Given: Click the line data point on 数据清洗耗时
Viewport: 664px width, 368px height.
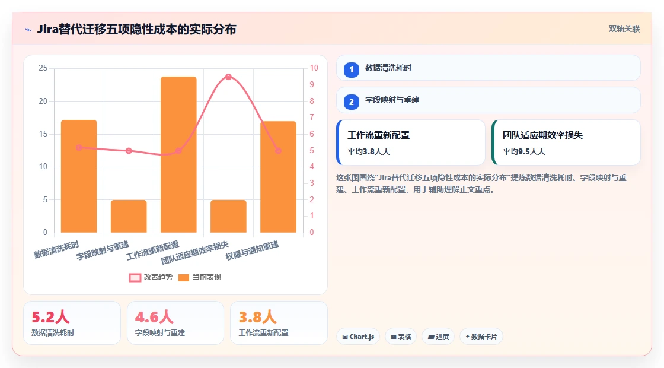Looking at the screenshot, I should point(79,148).
